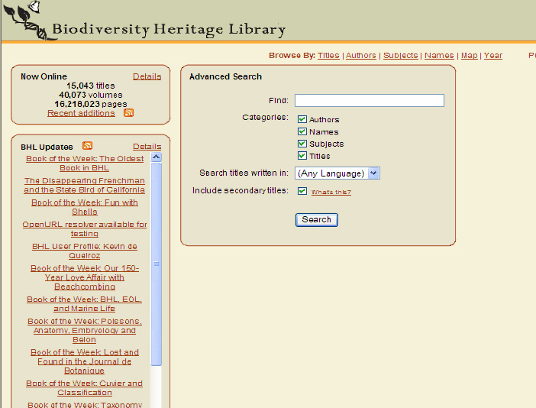The width and height of the screenshot is (536, 408).
Task: Open OpenURL resolver available for testing link
Action: point(85,228)
